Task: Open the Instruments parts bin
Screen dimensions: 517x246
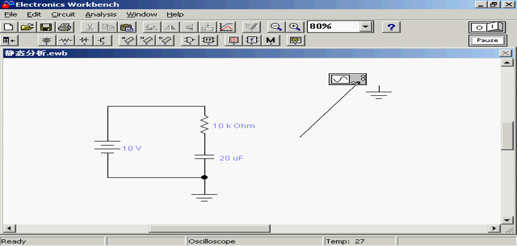Action: [295, 41]
